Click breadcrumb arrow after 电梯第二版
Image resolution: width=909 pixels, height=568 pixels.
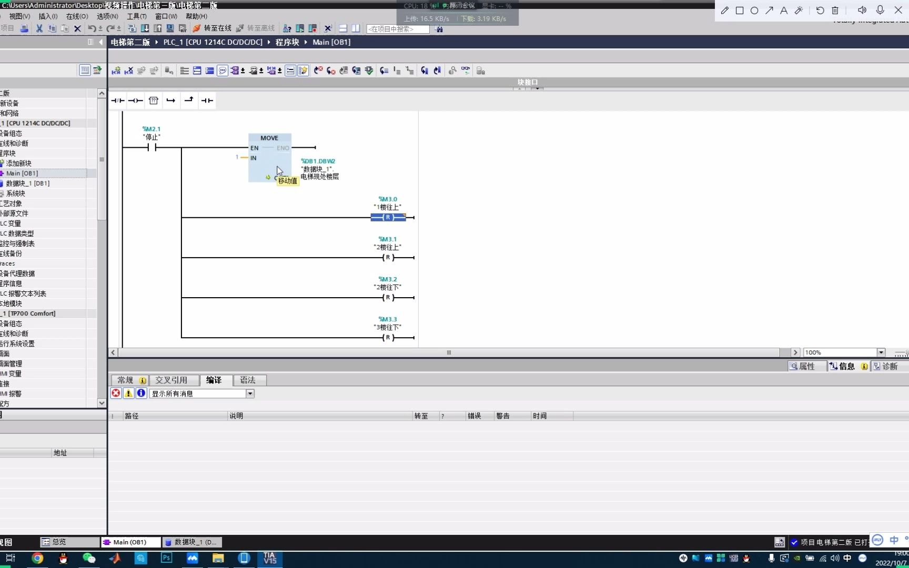click(156, 42)
